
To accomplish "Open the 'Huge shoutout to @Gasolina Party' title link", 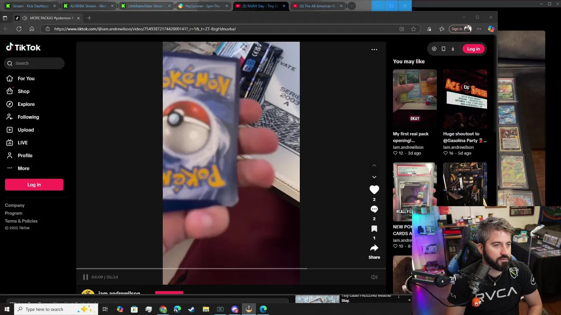I will 465,137.
